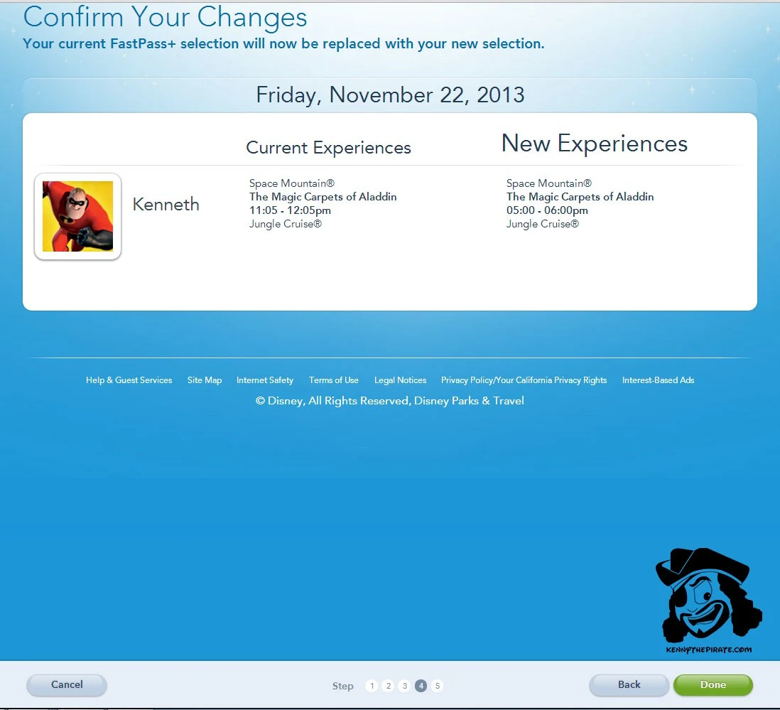The width and height of the screenshot is (780, 710).
Task: Click the Current Experiences heading
Action: 328,148
